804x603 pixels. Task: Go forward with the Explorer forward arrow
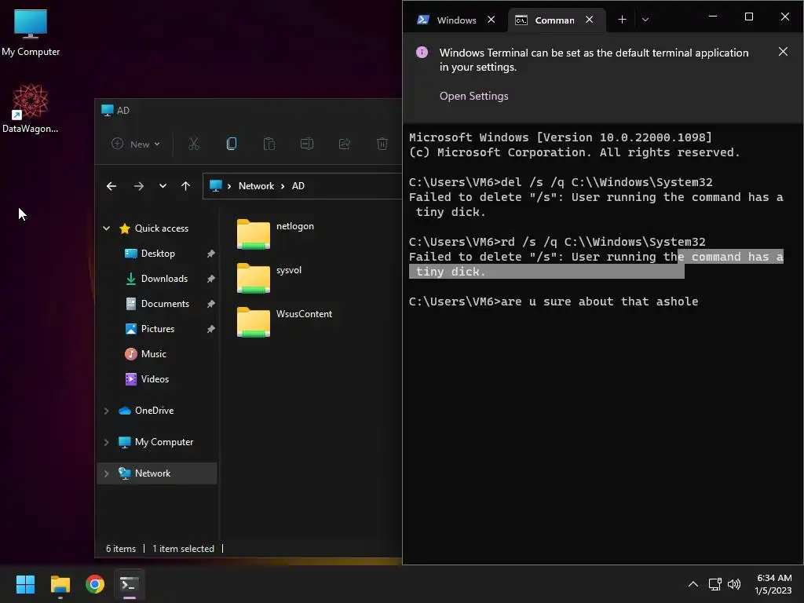coord(138,186)
